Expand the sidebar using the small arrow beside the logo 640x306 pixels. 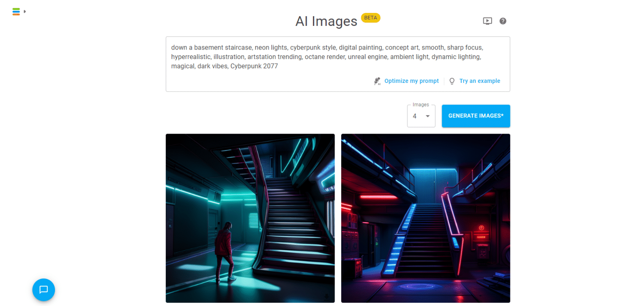point(25,12)
